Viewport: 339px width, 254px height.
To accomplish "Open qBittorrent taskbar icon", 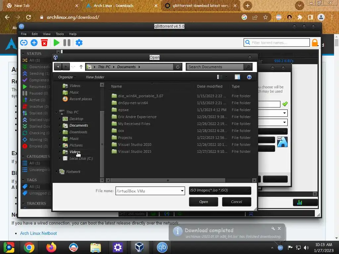I will pos(162,247).
